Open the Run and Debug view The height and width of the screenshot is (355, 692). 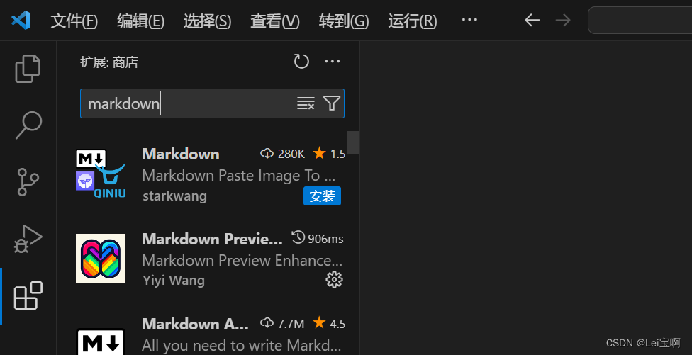click(x=28, y=239)
